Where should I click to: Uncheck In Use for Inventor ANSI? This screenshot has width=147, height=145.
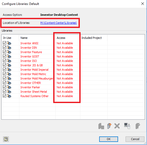tap(4, 43)
